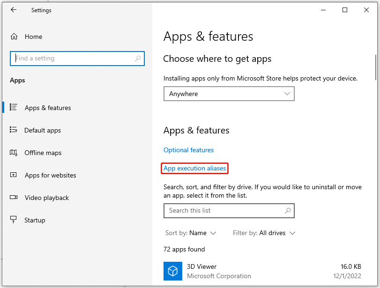Expand the Filter by All drives dropdown
This screenshot has height=288, width=380.
click(x=264, y=233)
